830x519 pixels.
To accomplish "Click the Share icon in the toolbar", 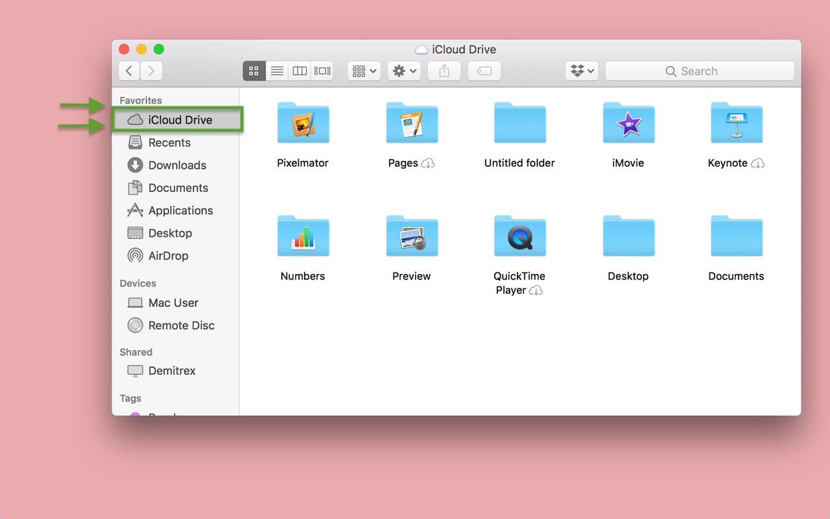I will [x=444, y=71].
